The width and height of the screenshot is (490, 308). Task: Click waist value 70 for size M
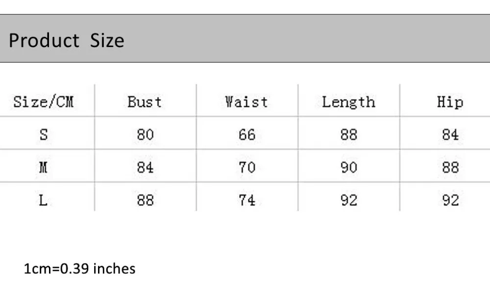(x=247, y=167)
